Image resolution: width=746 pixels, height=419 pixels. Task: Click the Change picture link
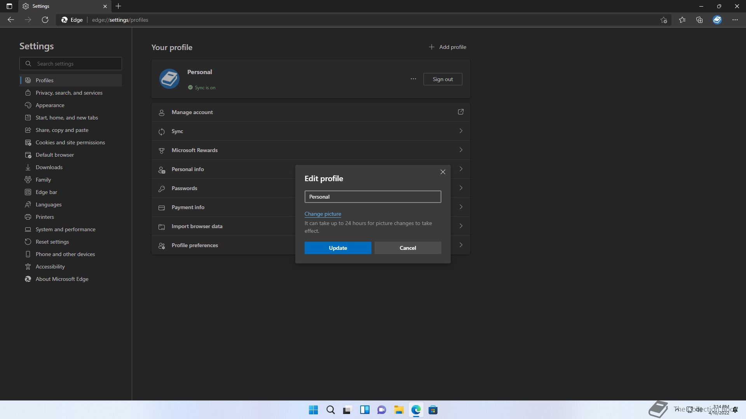[322, 214]
